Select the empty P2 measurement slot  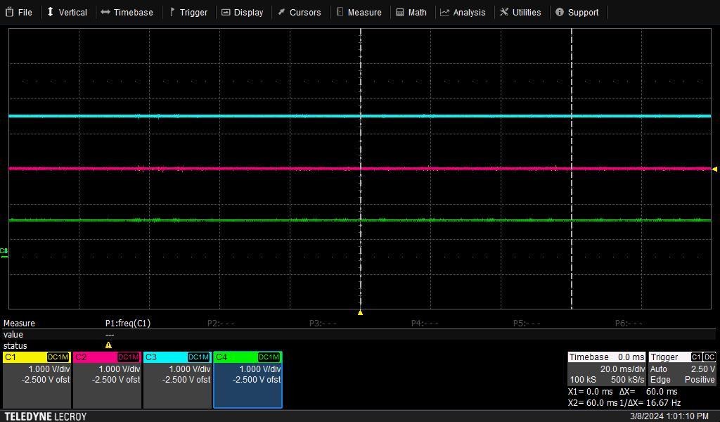click(221, 324)
